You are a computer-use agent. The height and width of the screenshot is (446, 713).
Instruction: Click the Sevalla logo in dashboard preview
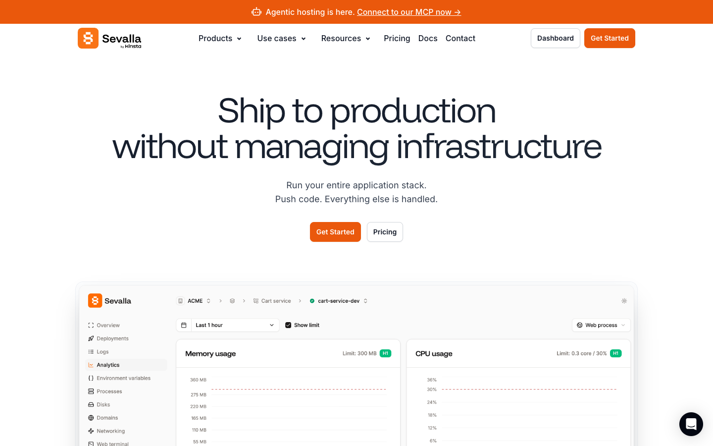pyautogui.click(x=109, y=301)
